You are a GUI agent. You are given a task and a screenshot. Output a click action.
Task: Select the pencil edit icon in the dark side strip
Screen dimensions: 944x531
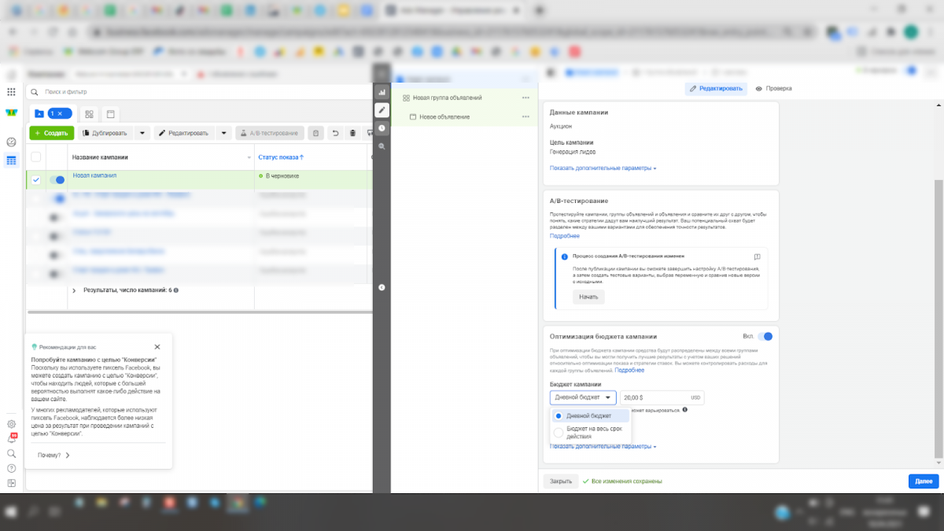click(x=382, y=109)
